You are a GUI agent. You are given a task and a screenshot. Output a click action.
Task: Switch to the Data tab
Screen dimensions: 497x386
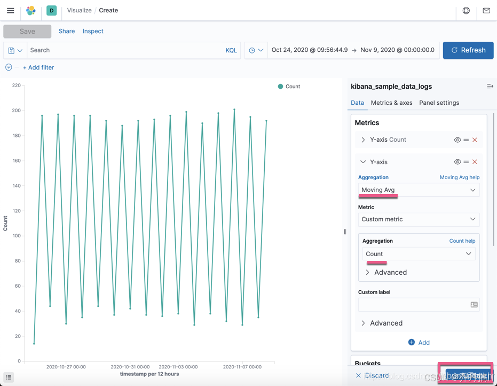tap(357, 103)
